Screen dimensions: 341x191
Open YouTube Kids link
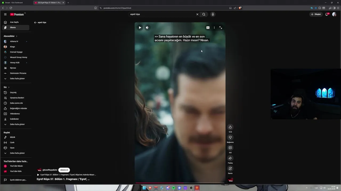coord(16,171)
